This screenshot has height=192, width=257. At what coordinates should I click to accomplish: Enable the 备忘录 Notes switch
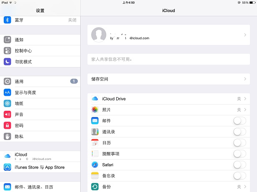tap(239, 176)
